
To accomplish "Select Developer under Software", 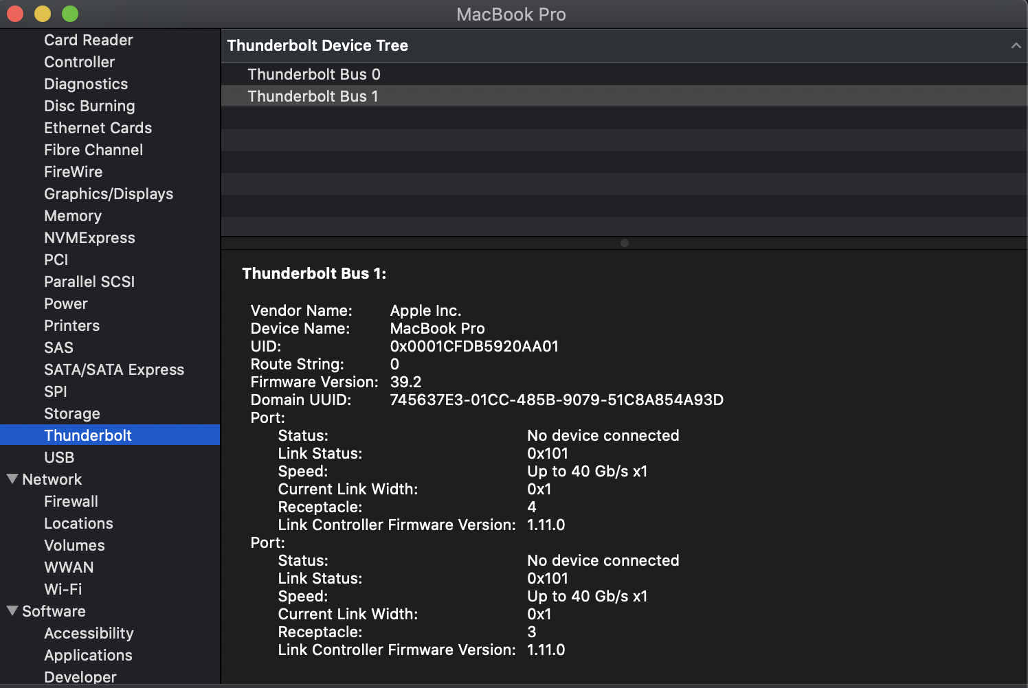I will (80, 677).
